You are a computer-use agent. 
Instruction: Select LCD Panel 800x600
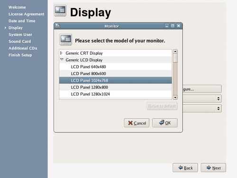tap(115, 74)
